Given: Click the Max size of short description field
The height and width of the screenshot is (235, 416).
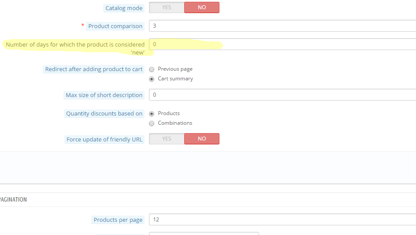Looking at the screenshot, I should [x=282, y=94].
